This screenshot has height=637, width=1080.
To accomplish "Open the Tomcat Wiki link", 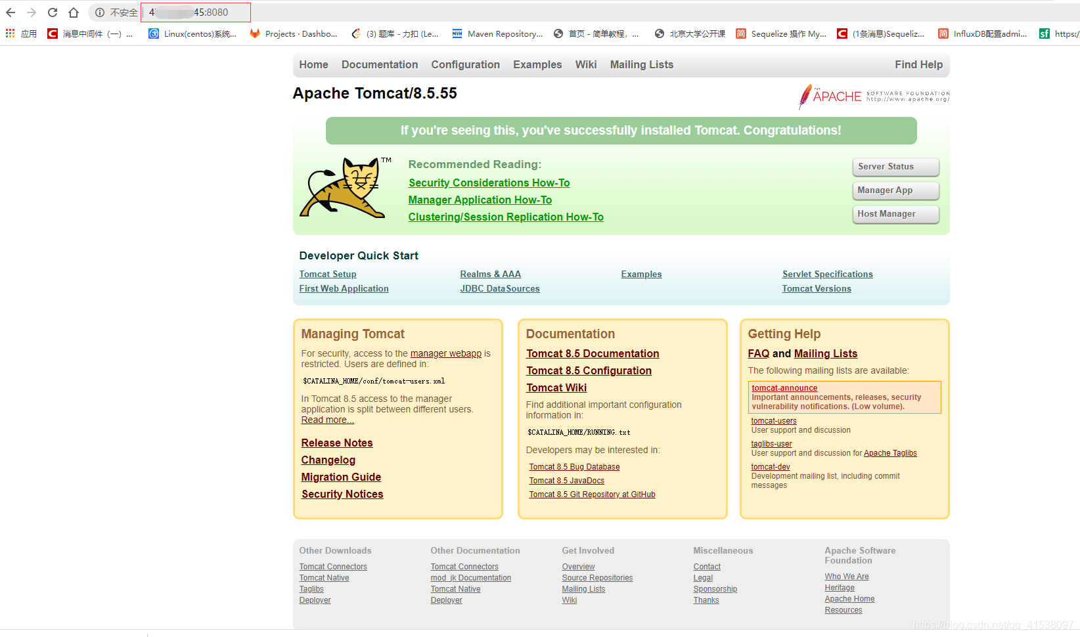I will pos(556,387).
